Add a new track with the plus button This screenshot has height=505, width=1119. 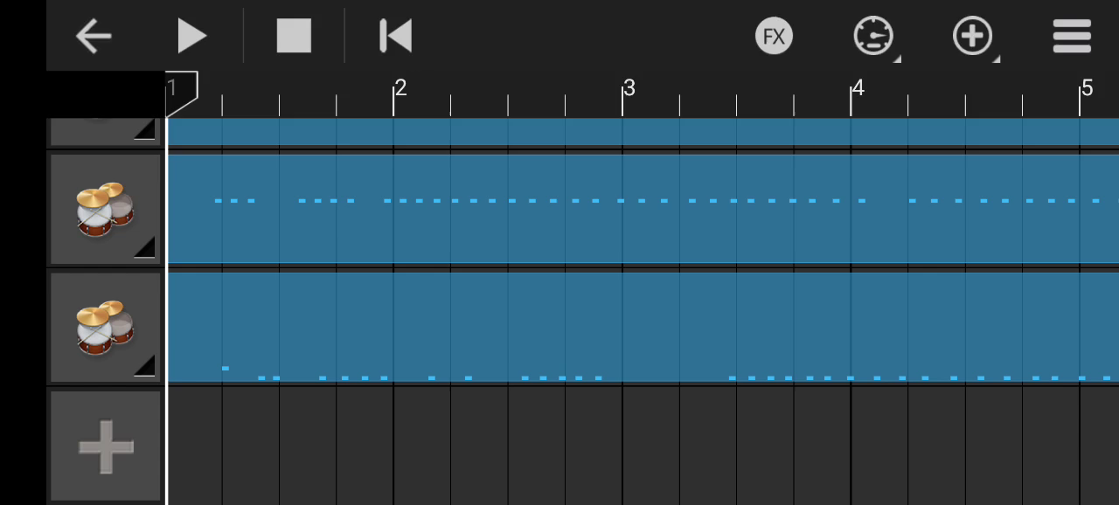[106, 447]
